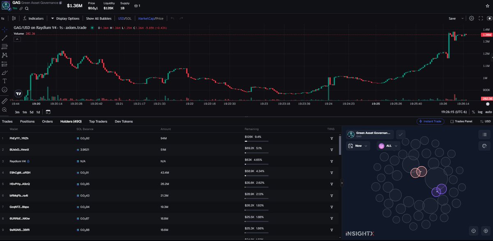Open the Fibonacci retracement tool
The height and width of the screenshot is (241, 493).
tap(5, 46)
